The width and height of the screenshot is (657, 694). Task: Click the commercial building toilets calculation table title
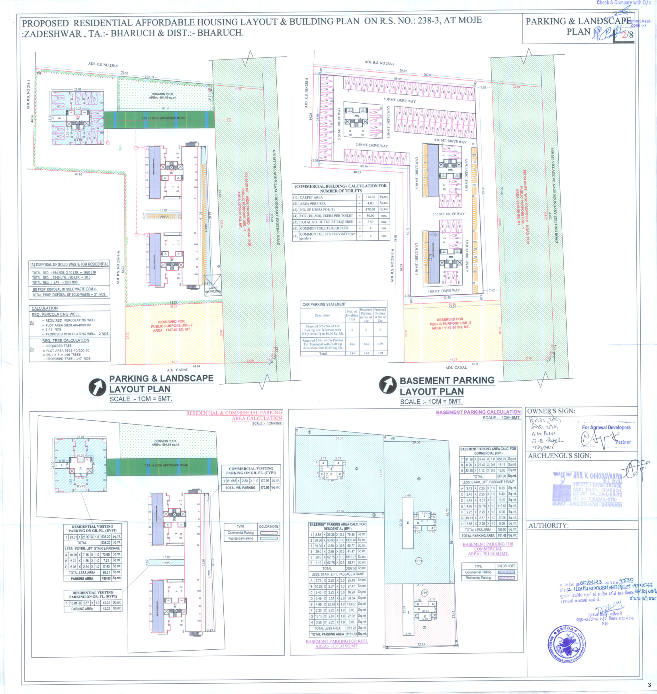[x=340, y=188]
